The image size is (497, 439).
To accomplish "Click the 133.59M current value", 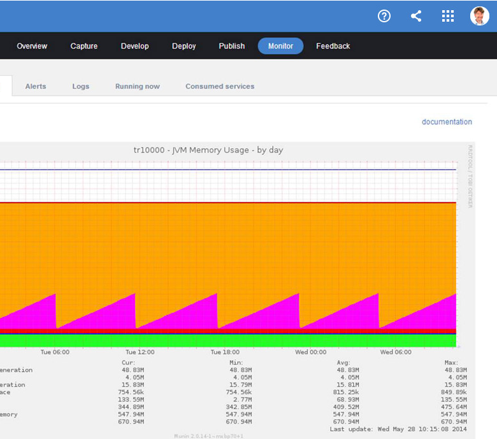I will coord(131,399).
